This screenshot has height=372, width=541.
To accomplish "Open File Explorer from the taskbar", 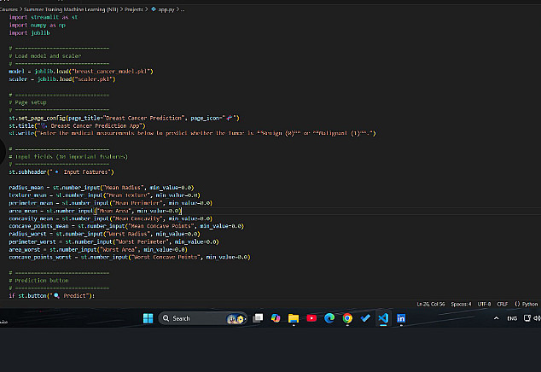I will (x=294, y=318).
